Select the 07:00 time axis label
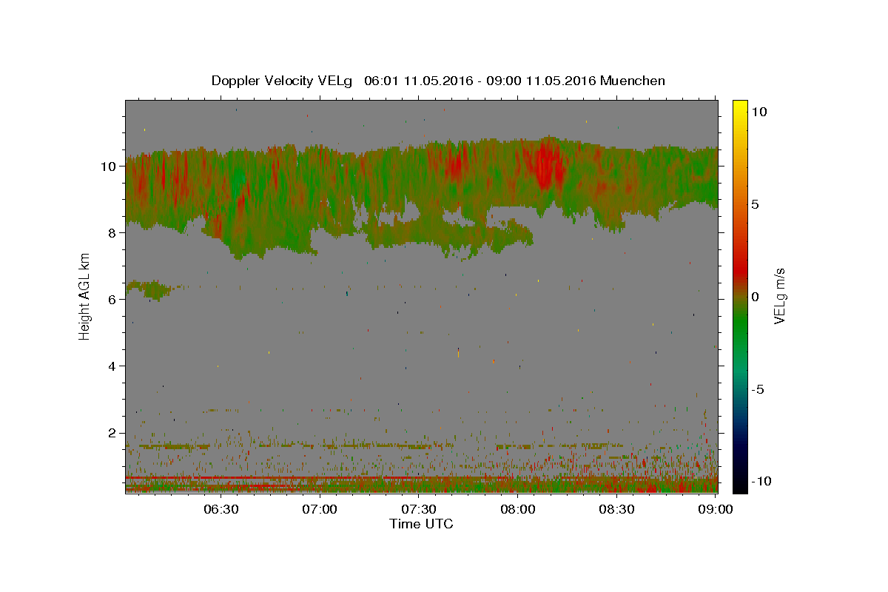Image resolution: width=888 pixels, height=592 pixels. point(320,509)
